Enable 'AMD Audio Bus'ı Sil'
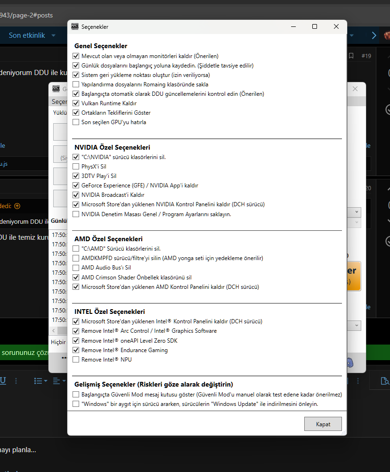Viewport: 390px width, 472px height. [76, 268]
